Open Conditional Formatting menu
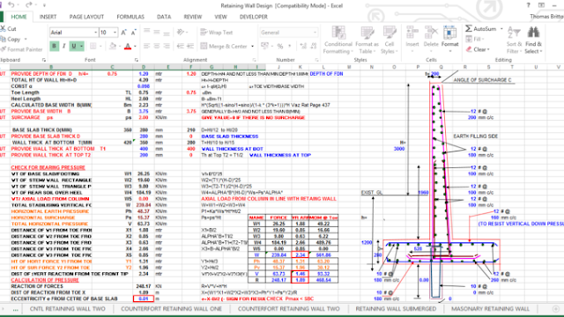The height and width of the screenshot is (317, 564). click(x=338, y=40)
